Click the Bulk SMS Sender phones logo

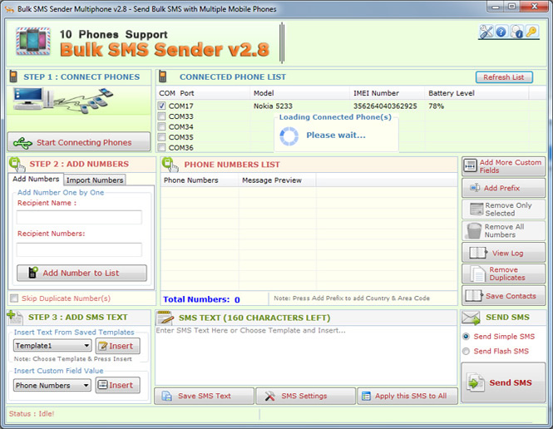pos(33,42)
